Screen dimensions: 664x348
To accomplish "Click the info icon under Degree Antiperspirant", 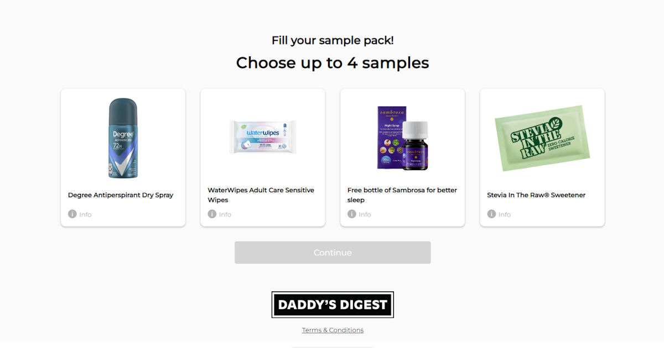I will (x=72, y=214).
